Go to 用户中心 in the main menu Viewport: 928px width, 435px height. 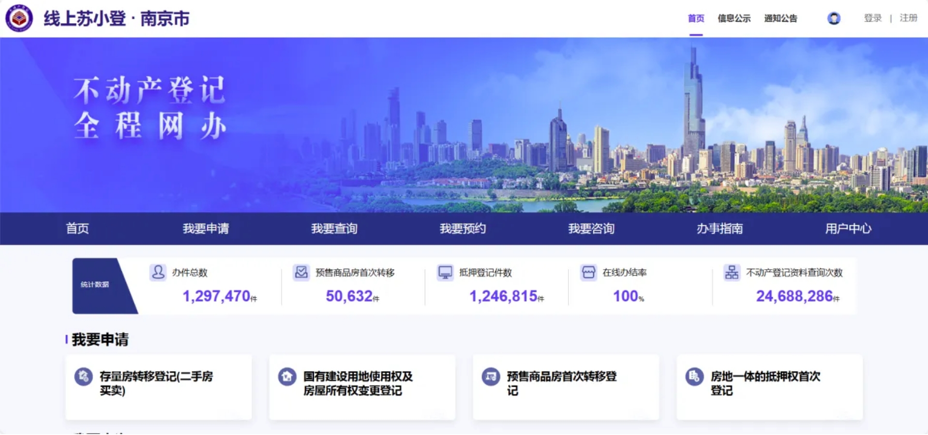(848, 229)
